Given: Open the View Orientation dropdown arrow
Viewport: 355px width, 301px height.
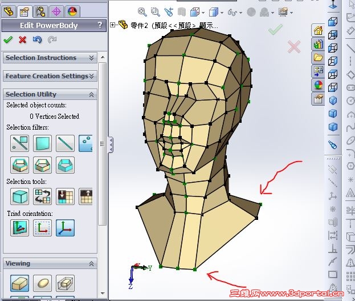Looking at the screenshot, I should [203, 13].
